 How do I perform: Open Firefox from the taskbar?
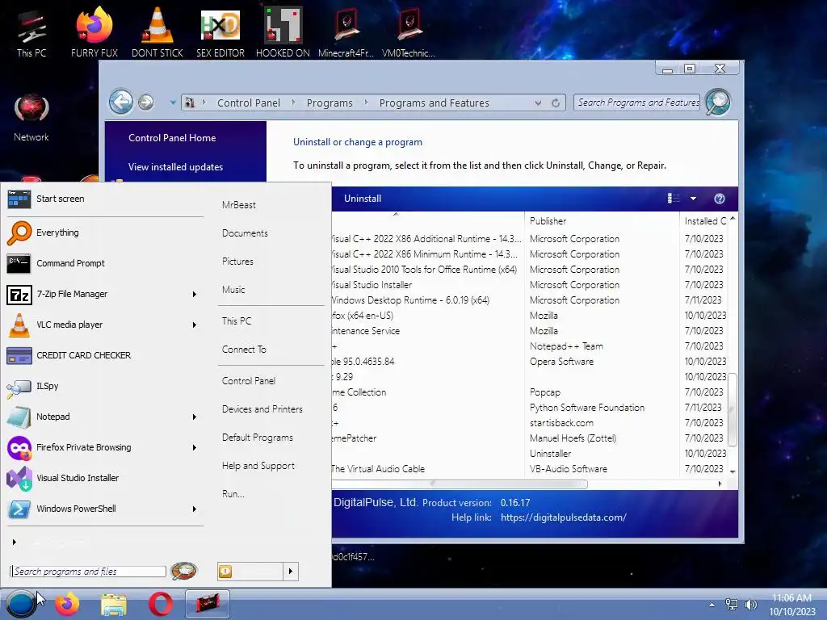coord(67,604)
